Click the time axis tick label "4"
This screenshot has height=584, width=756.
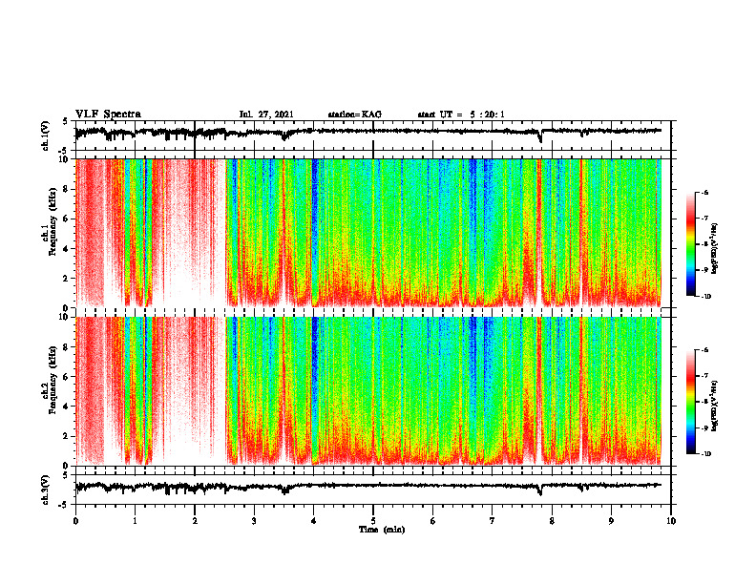(314, 521)
